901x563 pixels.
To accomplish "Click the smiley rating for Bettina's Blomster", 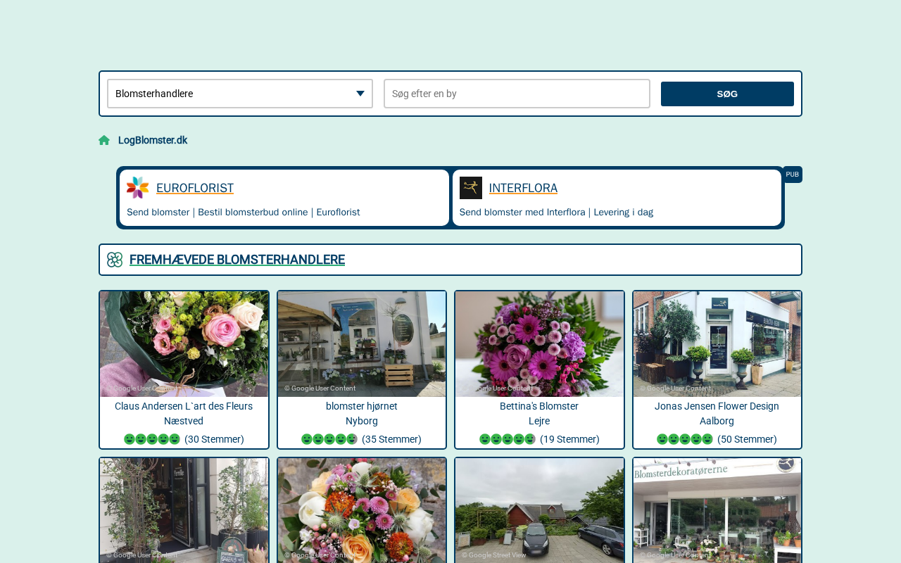I will [508, 439].
